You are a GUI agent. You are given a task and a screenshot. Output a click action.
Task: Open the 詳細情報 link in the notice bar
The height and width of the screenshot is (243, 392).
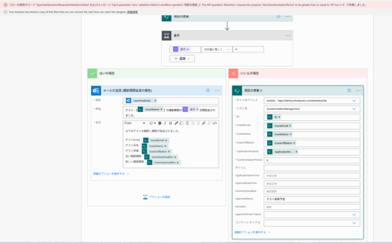[x=132, y=12]
